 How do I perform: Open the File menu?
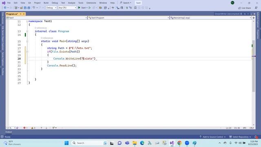coord(9,3)
